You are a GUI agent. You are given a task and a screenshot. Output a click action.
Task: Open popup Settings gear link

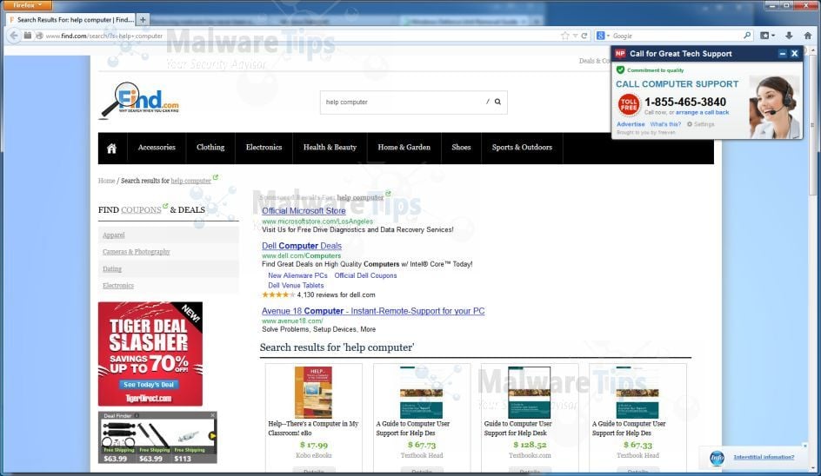tap(701, 124)
